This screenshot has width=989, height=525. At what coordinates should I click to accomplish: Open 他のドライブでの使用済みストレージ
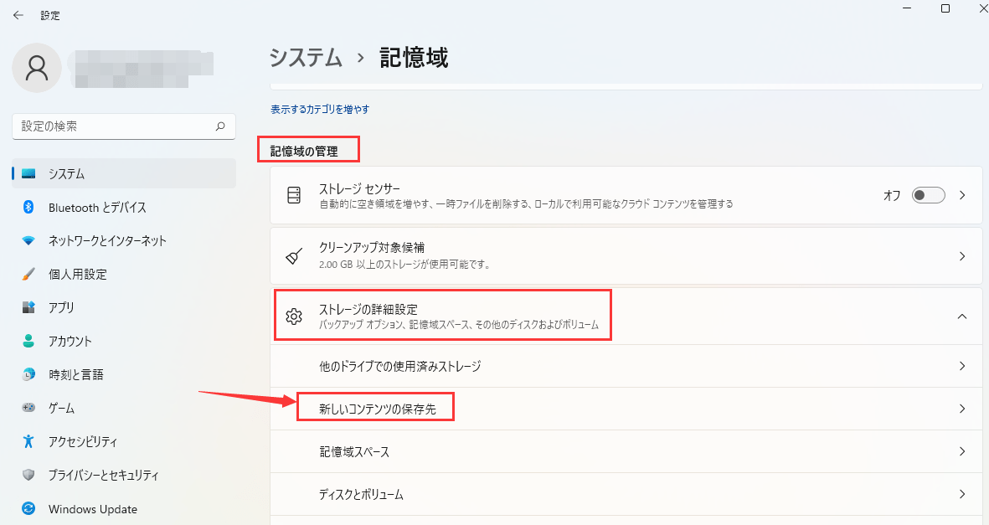pos(964,366)
